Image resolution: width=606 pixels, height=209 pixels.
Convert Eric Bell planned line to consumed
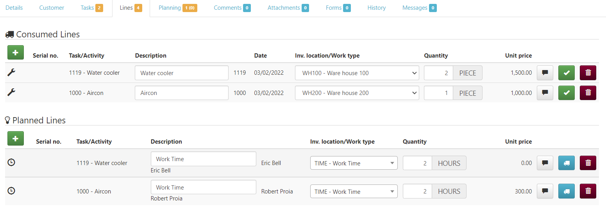566,163
